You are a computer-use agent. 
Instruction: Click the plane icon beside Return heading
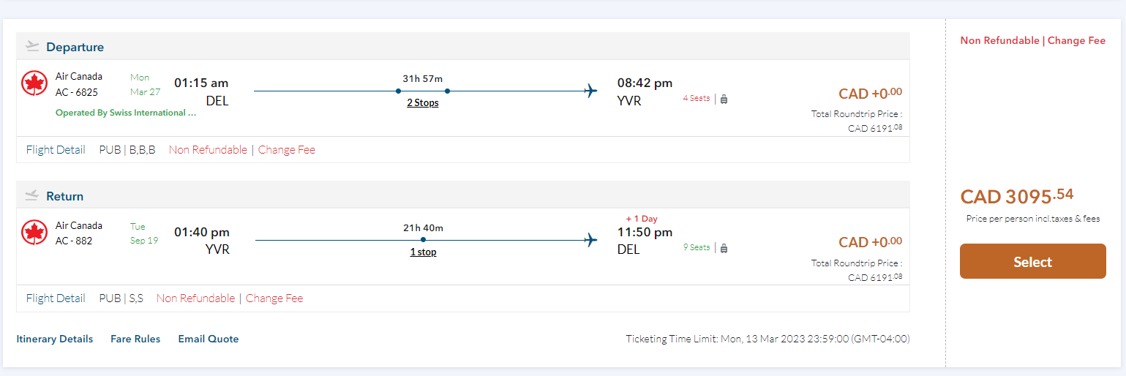(31, 196)
